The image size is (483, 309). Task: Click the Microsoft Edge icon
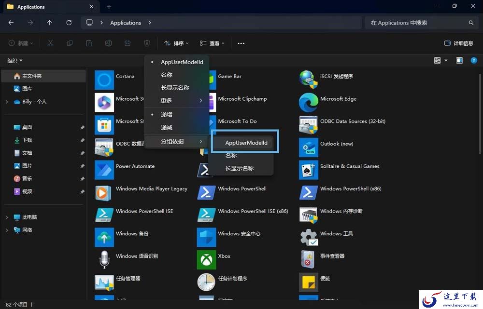coord(308,103)
